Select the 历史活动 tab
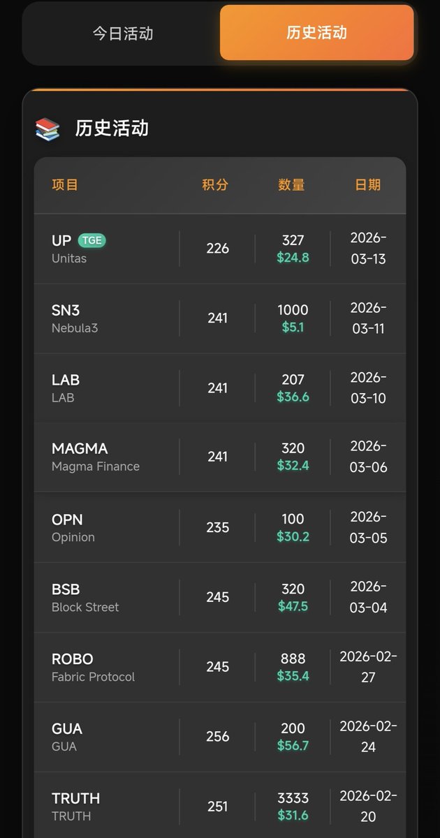The width and height of the screenshot is (440, 838). pyautogui.click(x=316, y=33)
